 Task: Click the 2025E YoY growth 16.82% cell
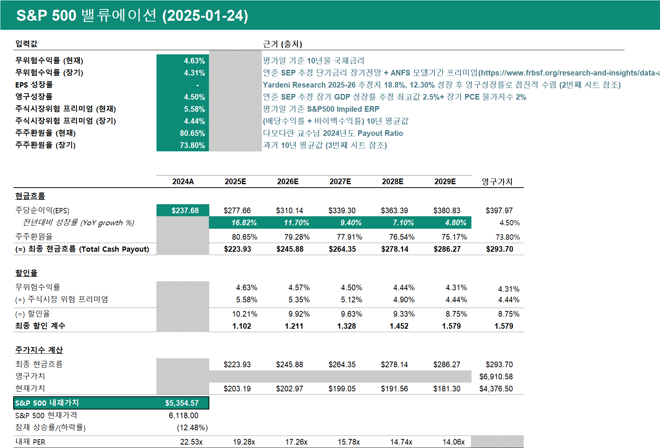click(235, 223)
